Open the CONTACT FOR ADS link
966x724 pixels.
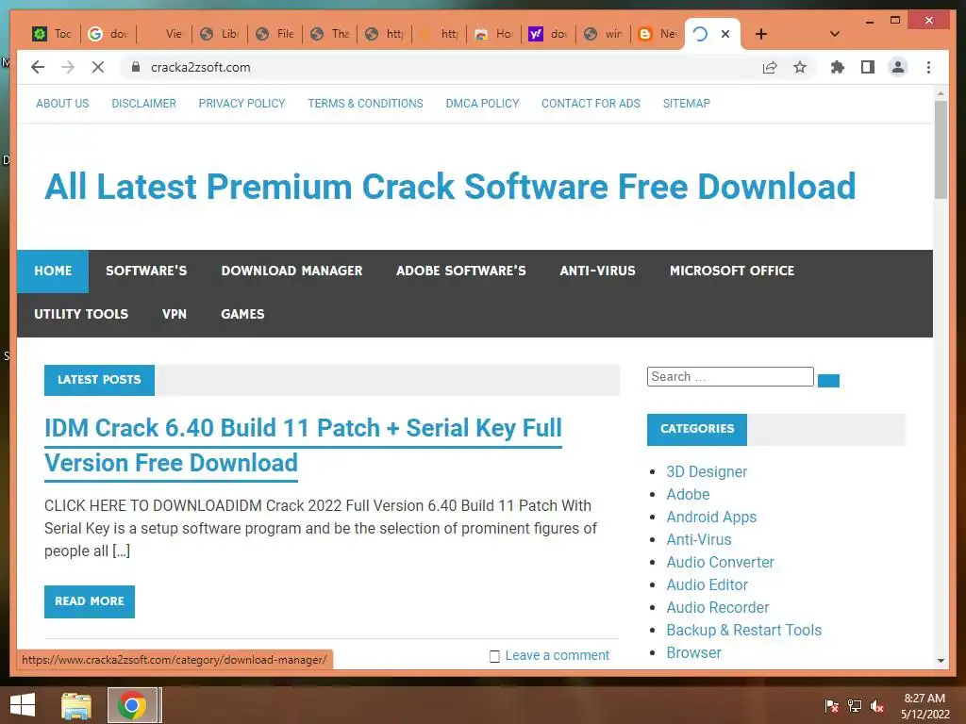click(591, 104)
